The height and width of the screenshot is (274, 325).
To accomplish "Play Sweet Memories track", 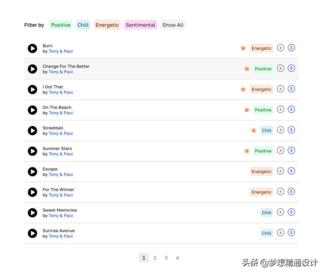I will (x=33, y=213).
